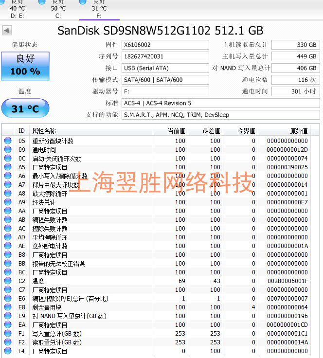Click the NAND writes total 406 GB
323x358 pixels.
pyautogui.click(x=296, y=68)
